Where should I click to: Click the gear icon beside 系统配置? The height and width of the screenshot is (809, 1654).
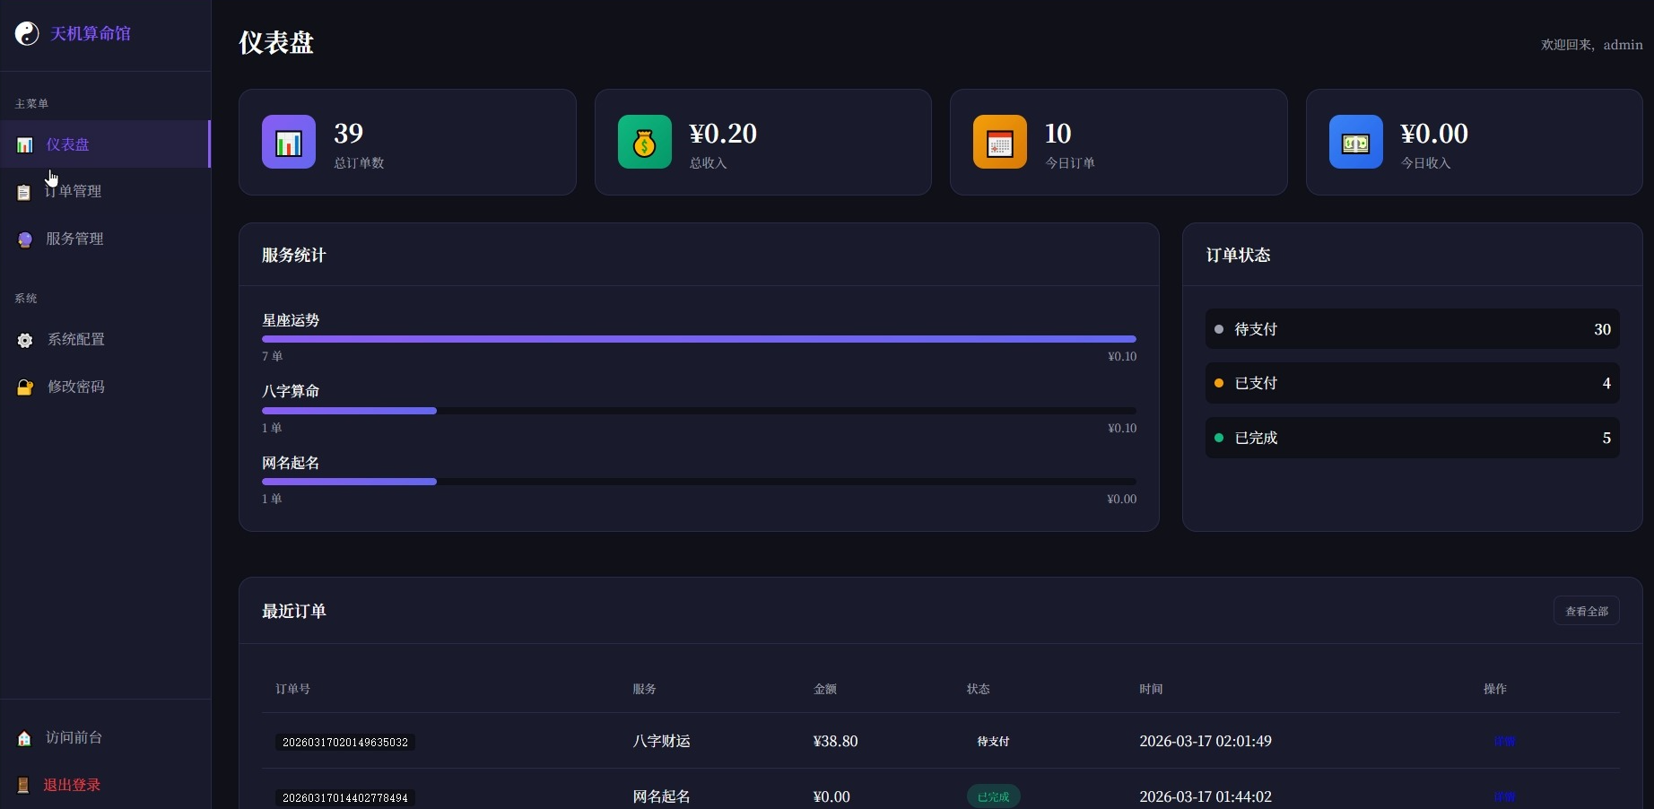pyautogui.click(x=25, y=340)
